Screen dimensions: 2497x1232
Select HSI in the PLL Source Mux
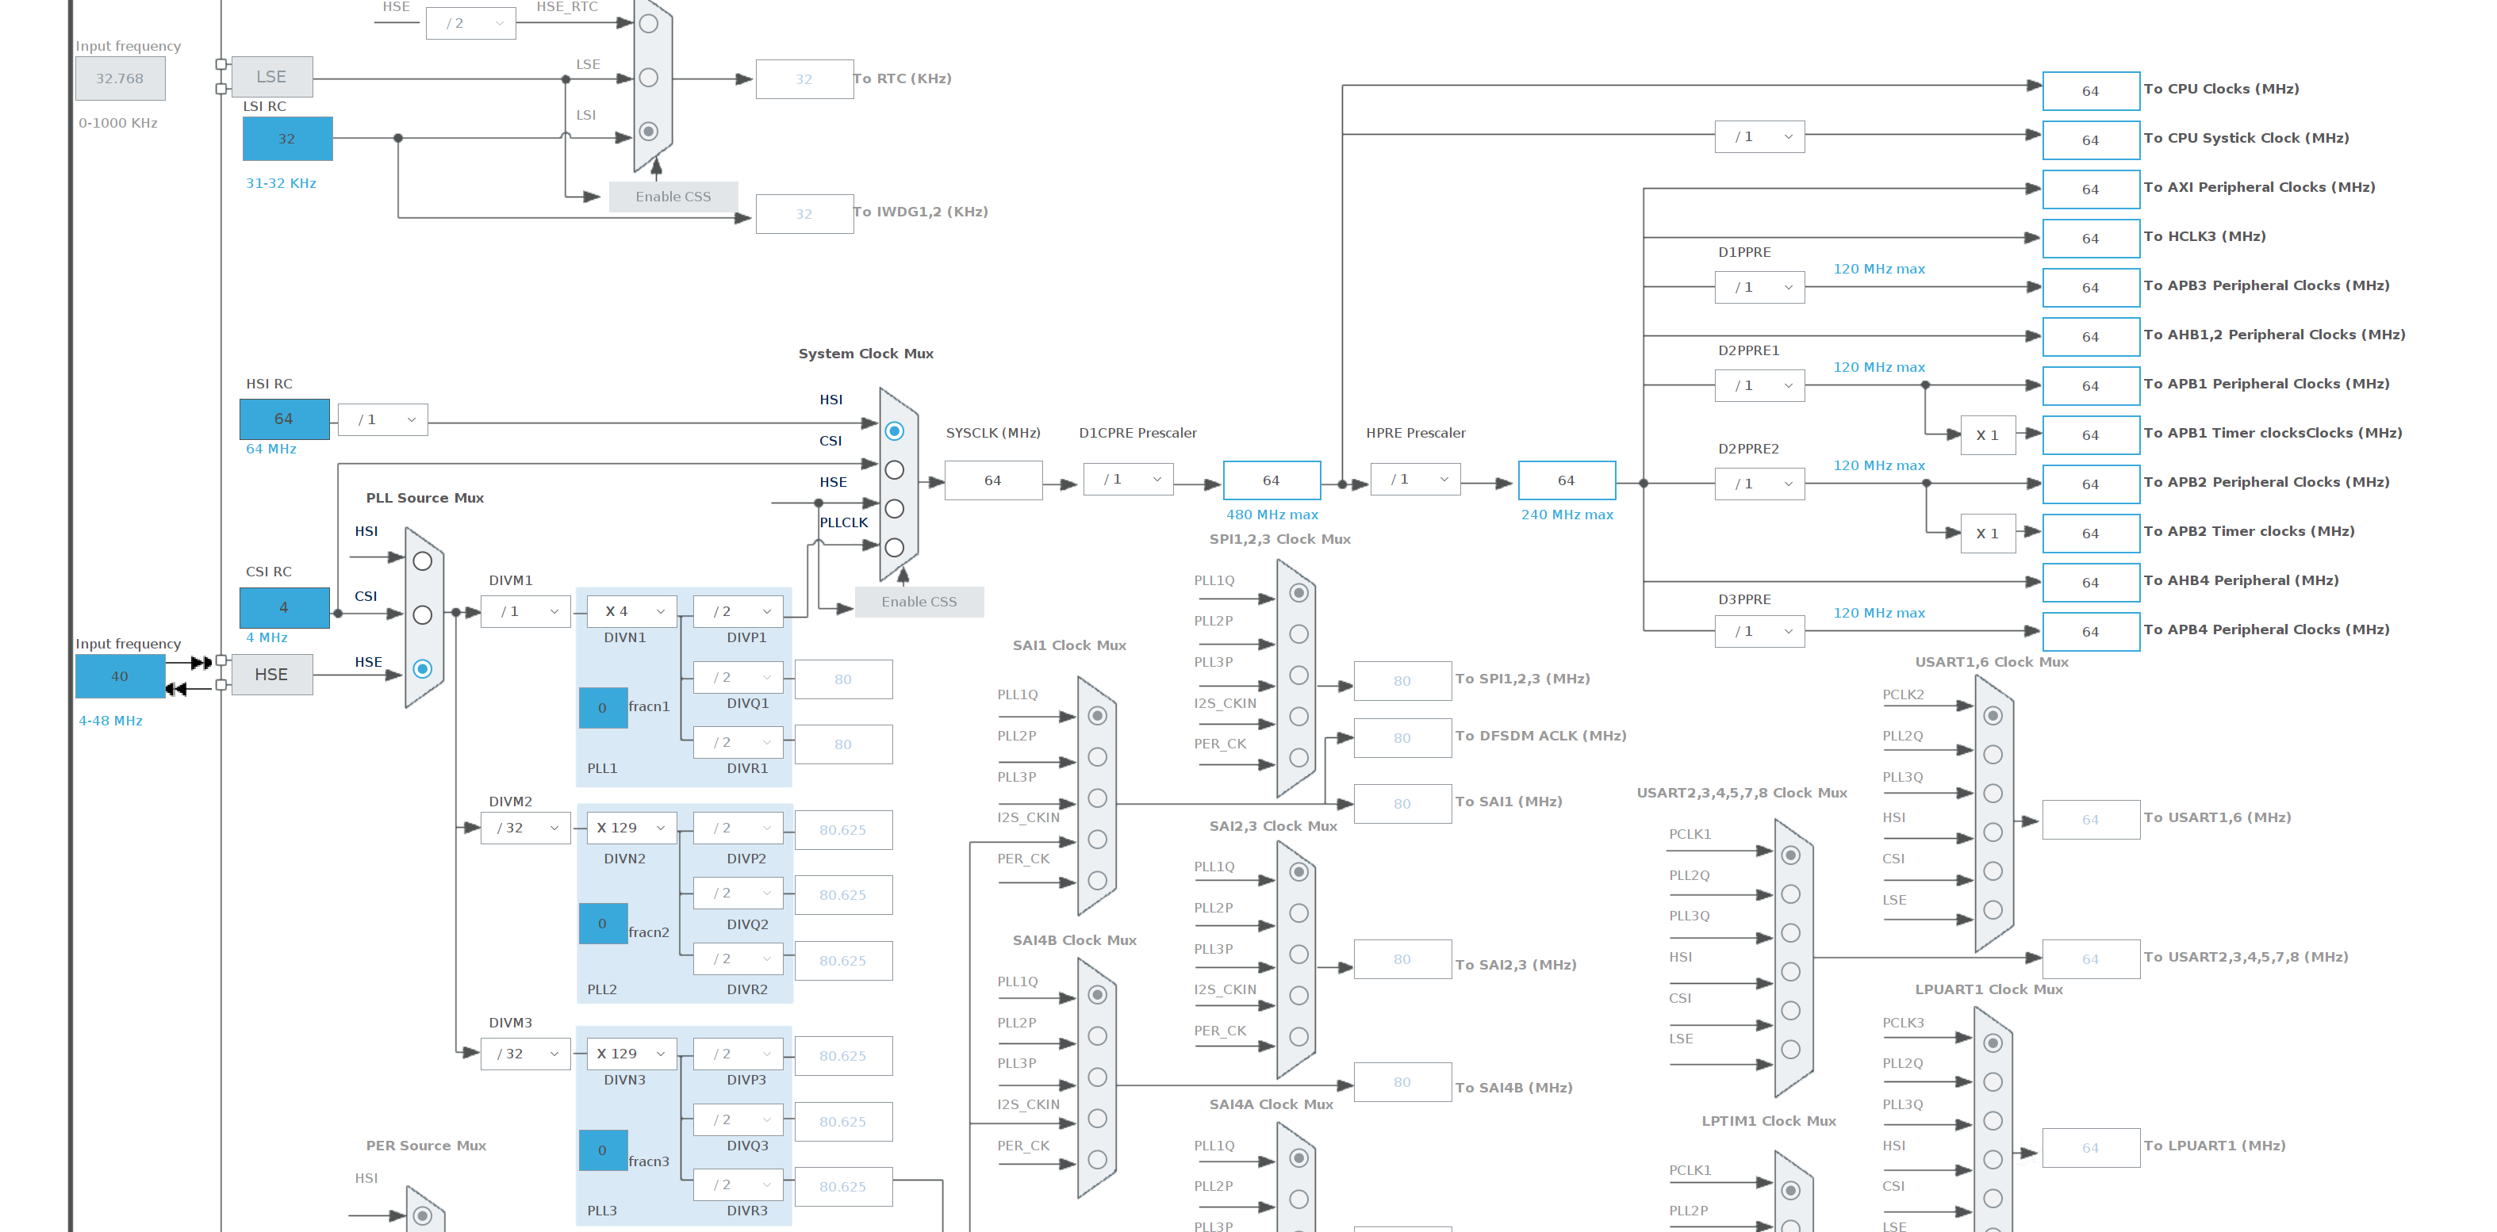pyautogui.click(x=423, y=561)
